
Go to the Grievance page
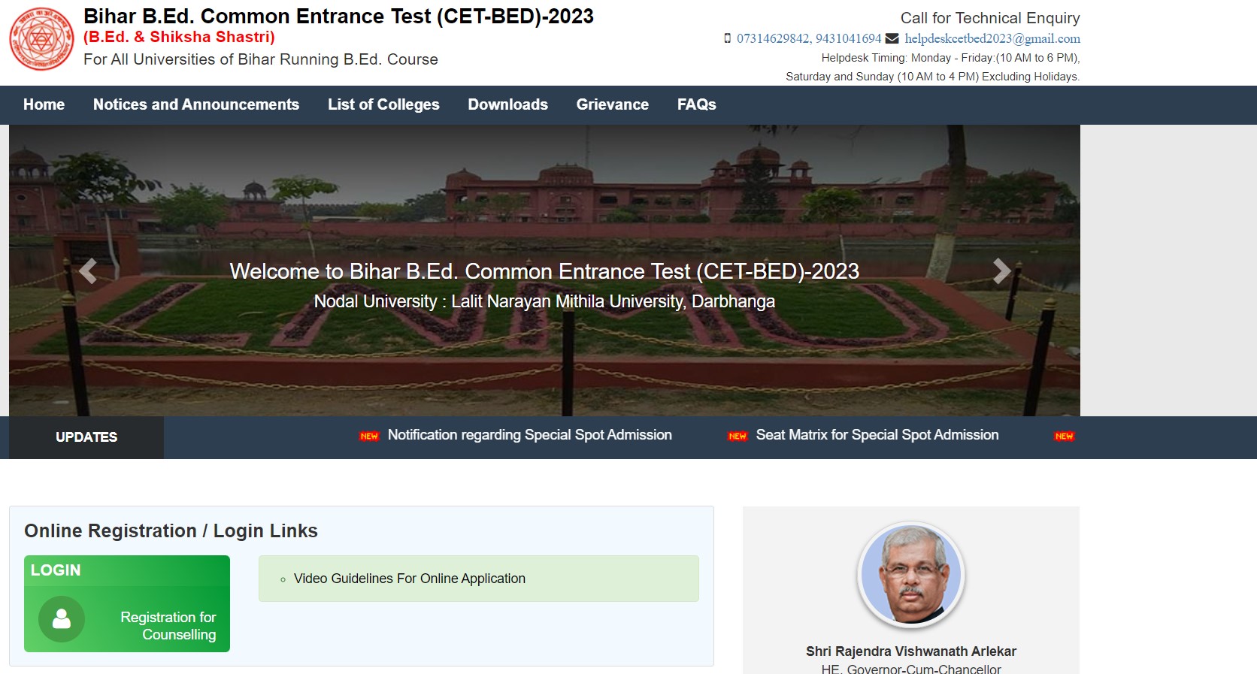click(x=613, y=104)
